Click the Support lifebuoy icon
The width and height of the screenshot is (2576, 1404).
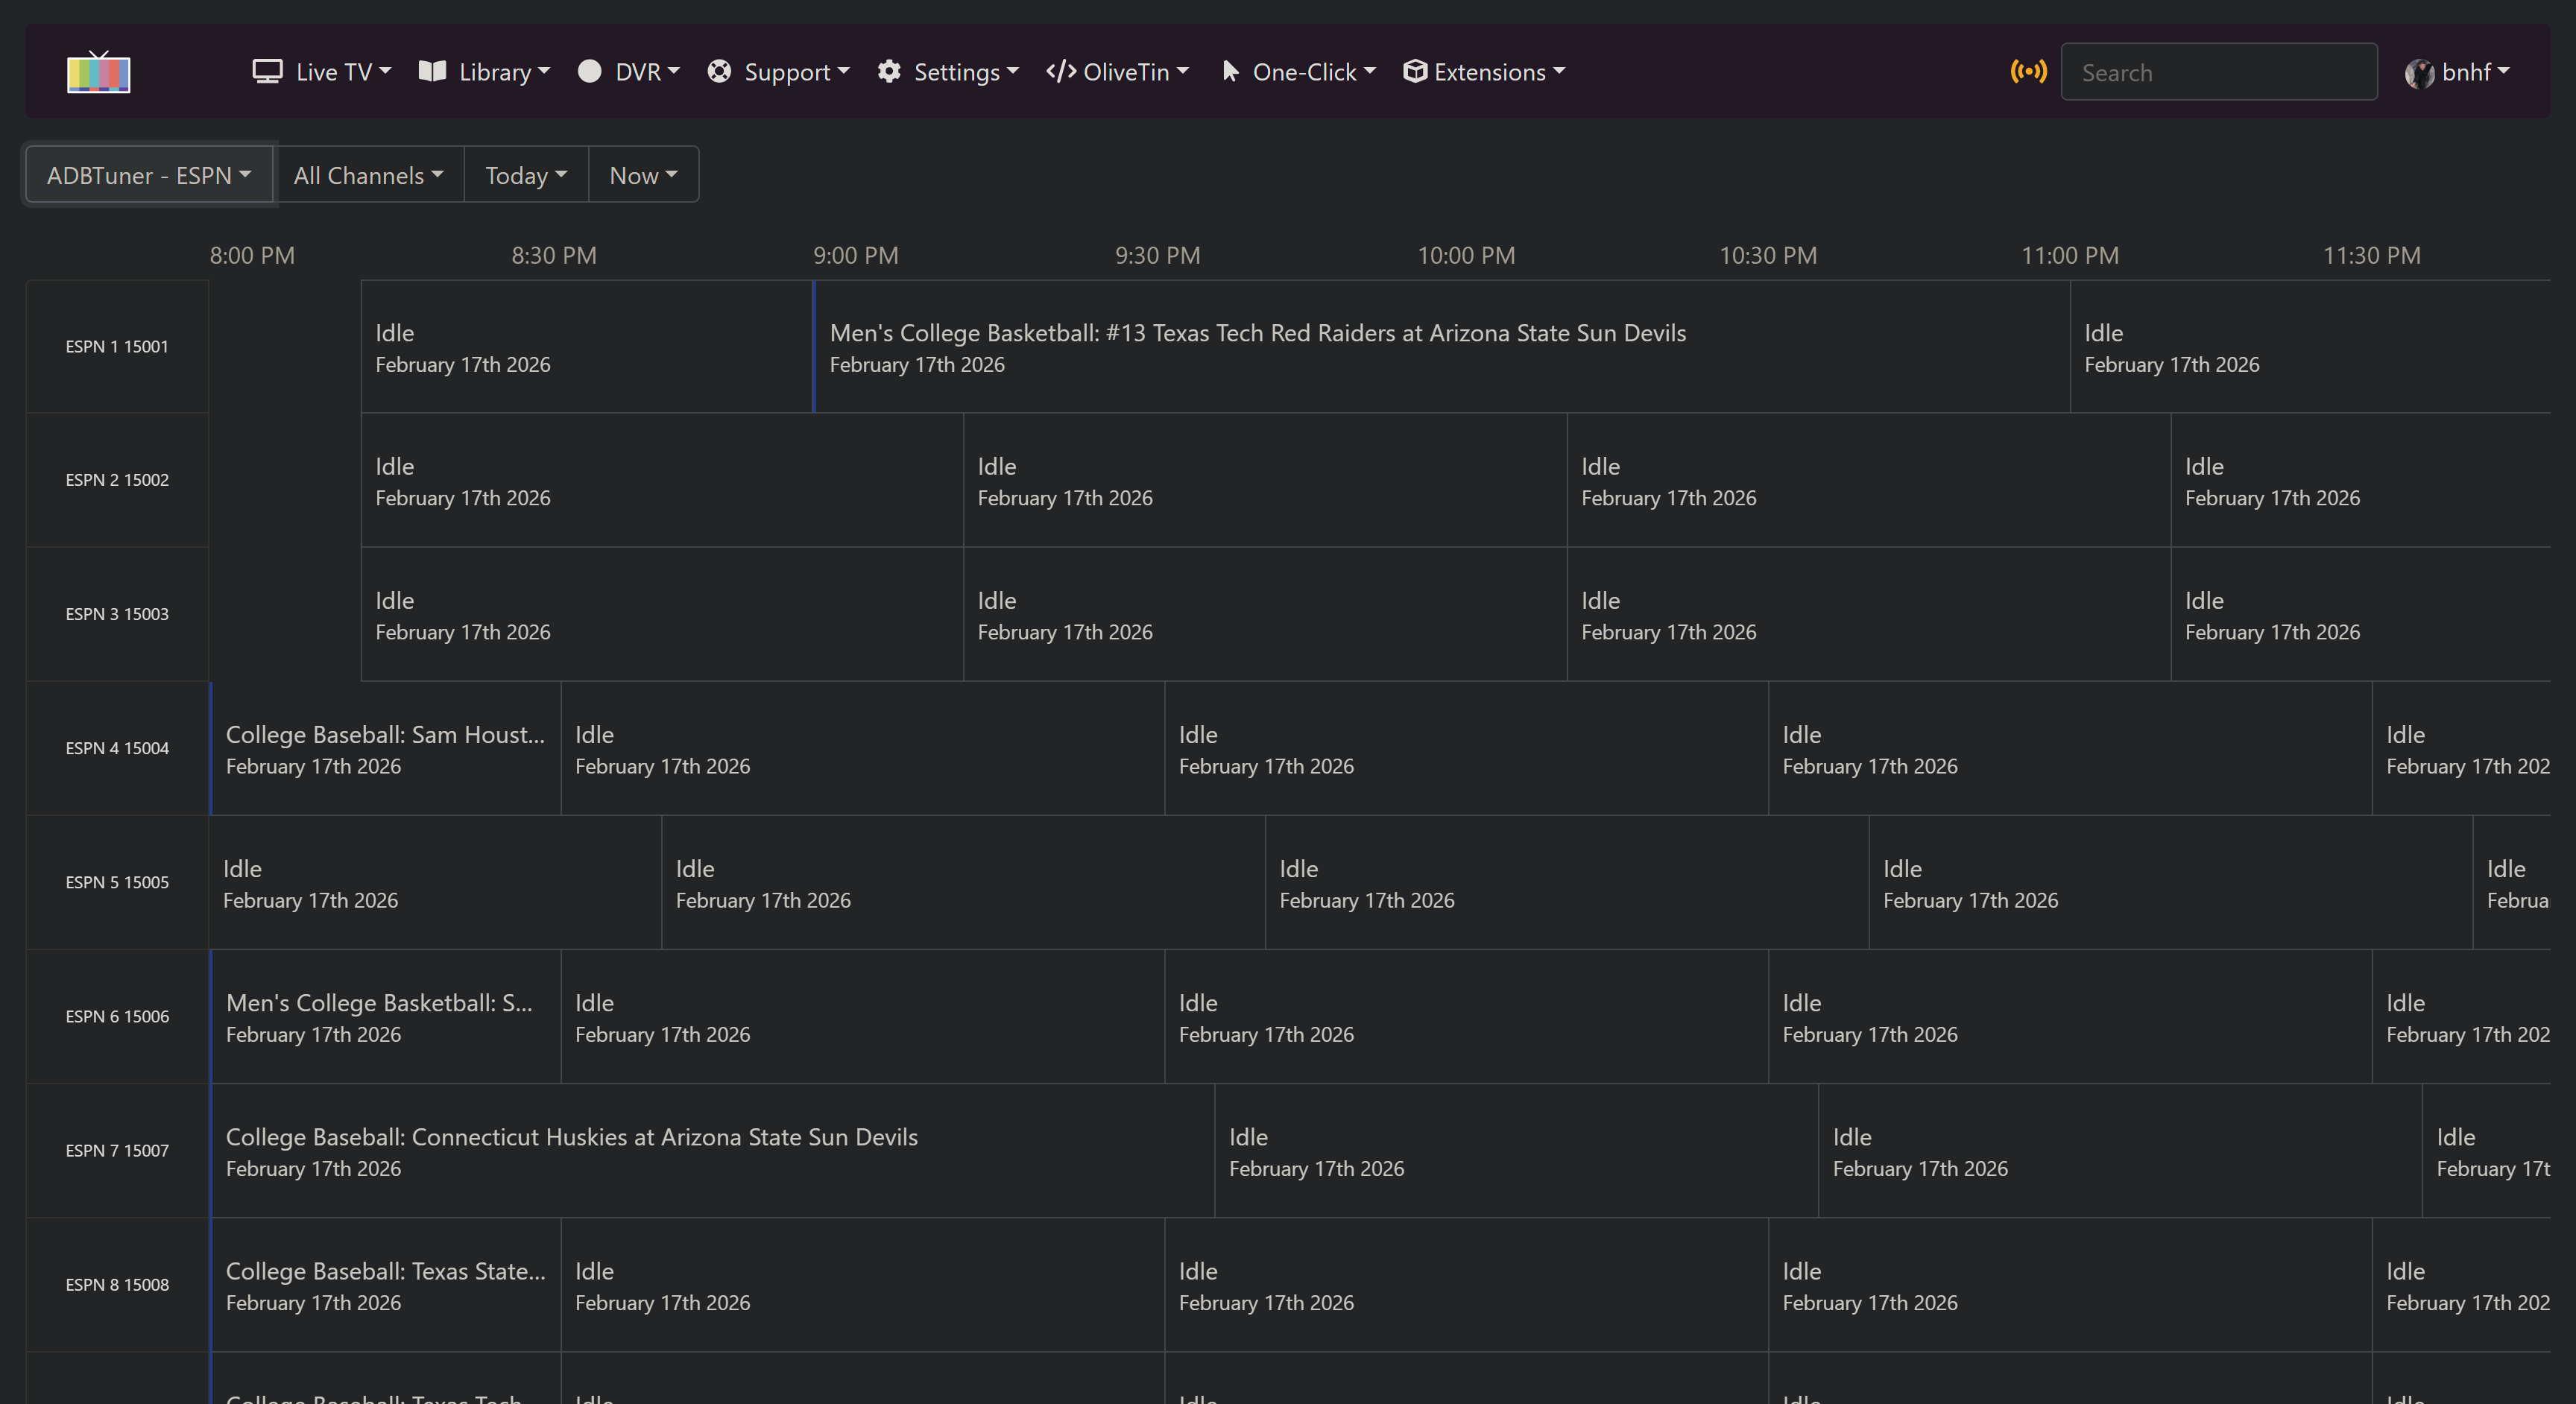point(719,72)
